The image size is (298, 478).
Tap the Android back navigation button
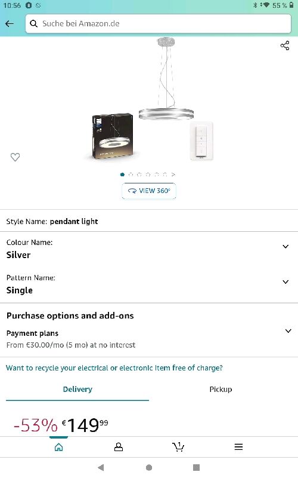tap(101, 467)
